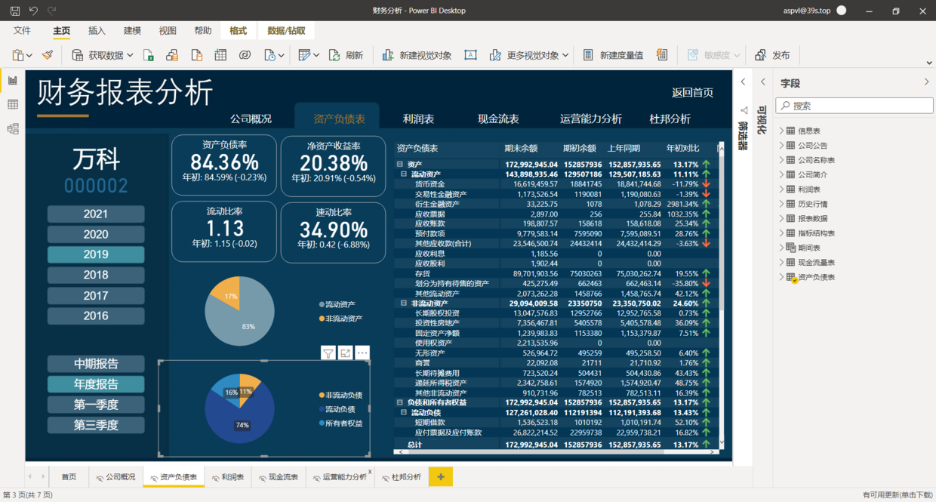Collapse the 流动负债 row in the matrix
Viewport: 936px width, 502px height.
pyautogui.click(x=404, y=413)
